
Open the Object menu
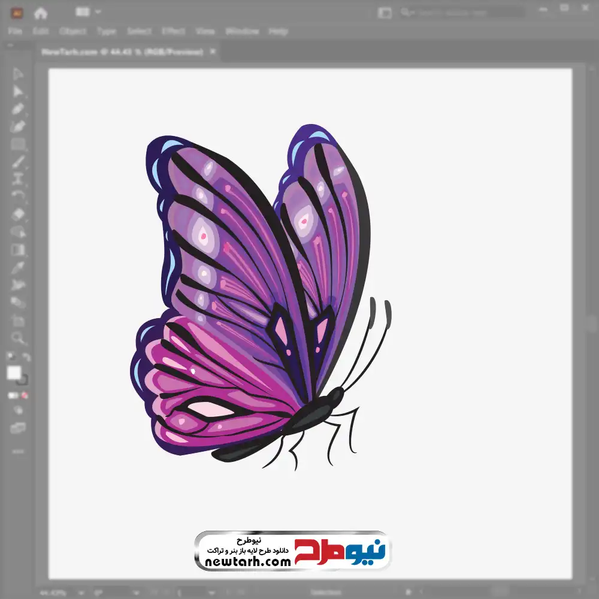click(72, 31)
